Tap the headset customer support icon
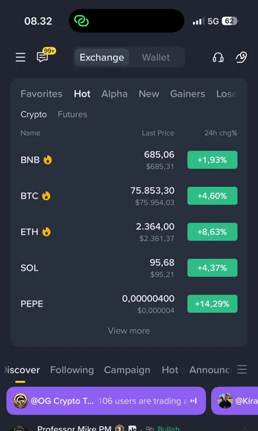The width and height of the screenshot is (258, 431). (x=218, y=57)
